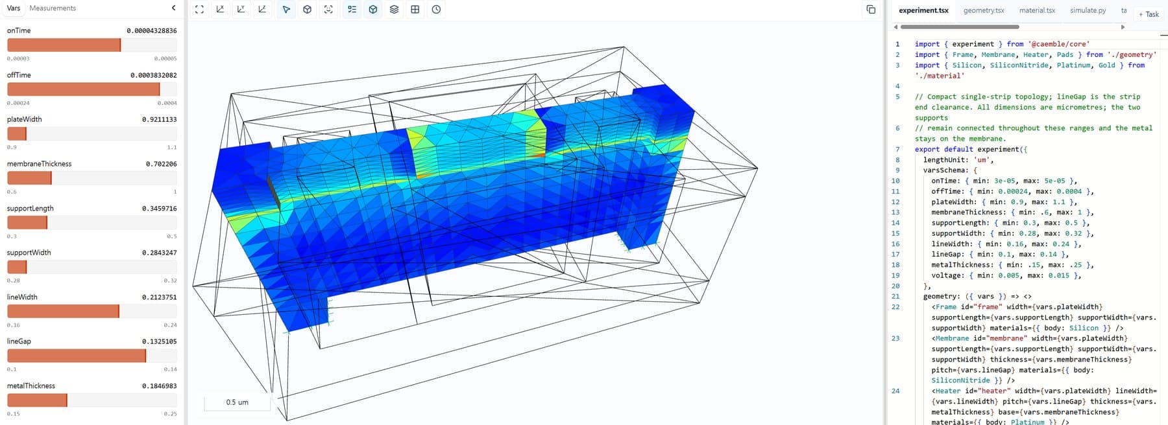Open the simulate.py tab

1088,10
